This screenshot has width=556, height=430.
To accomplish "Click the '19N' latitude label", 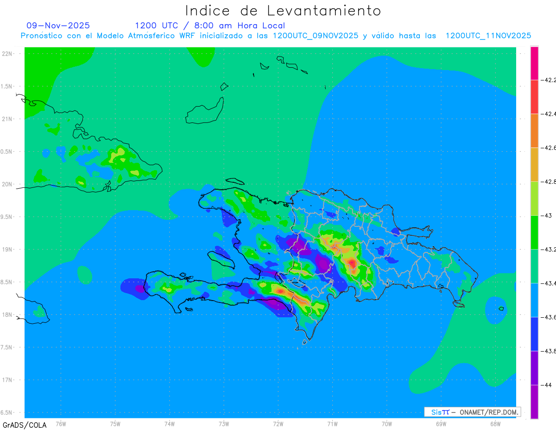I will [7, 250].
